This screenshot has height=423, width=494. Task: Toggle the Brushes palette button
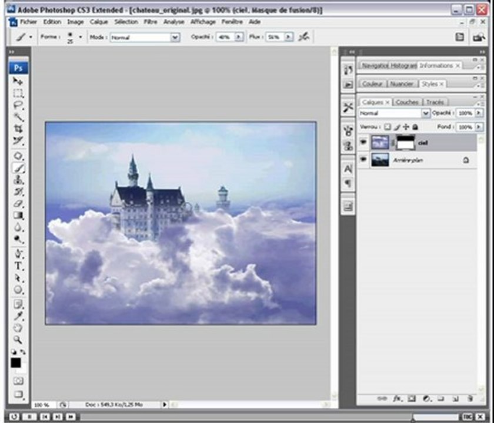coord(460,37)
